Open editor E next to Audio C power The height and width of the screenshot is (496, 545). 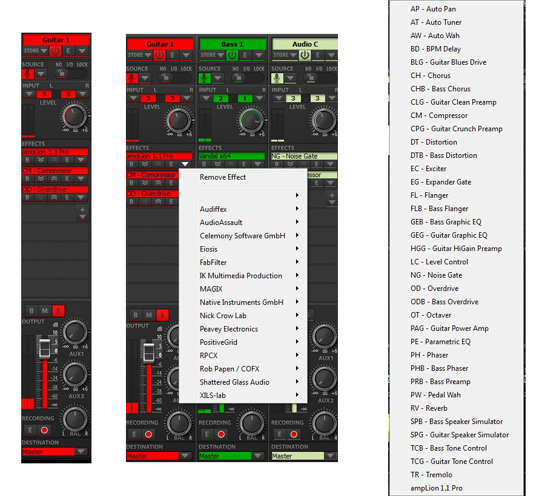point(318,55)
